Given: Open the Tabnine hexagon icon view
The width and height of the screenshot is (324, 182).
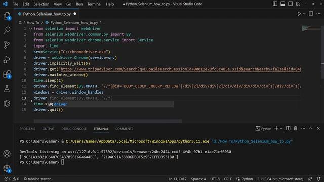Looking at the screenshot, I should pyautogui.click(x=7, y=103).
